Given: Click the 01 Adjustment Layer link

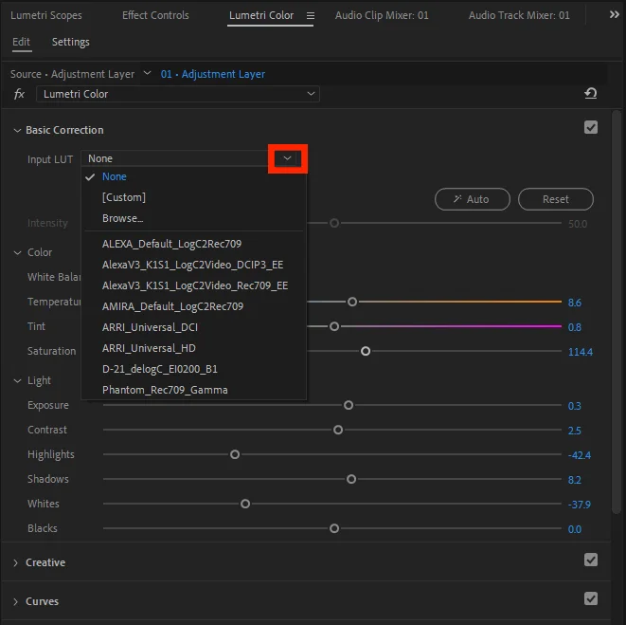Looking at the screenshot, I should pos(213,74).
